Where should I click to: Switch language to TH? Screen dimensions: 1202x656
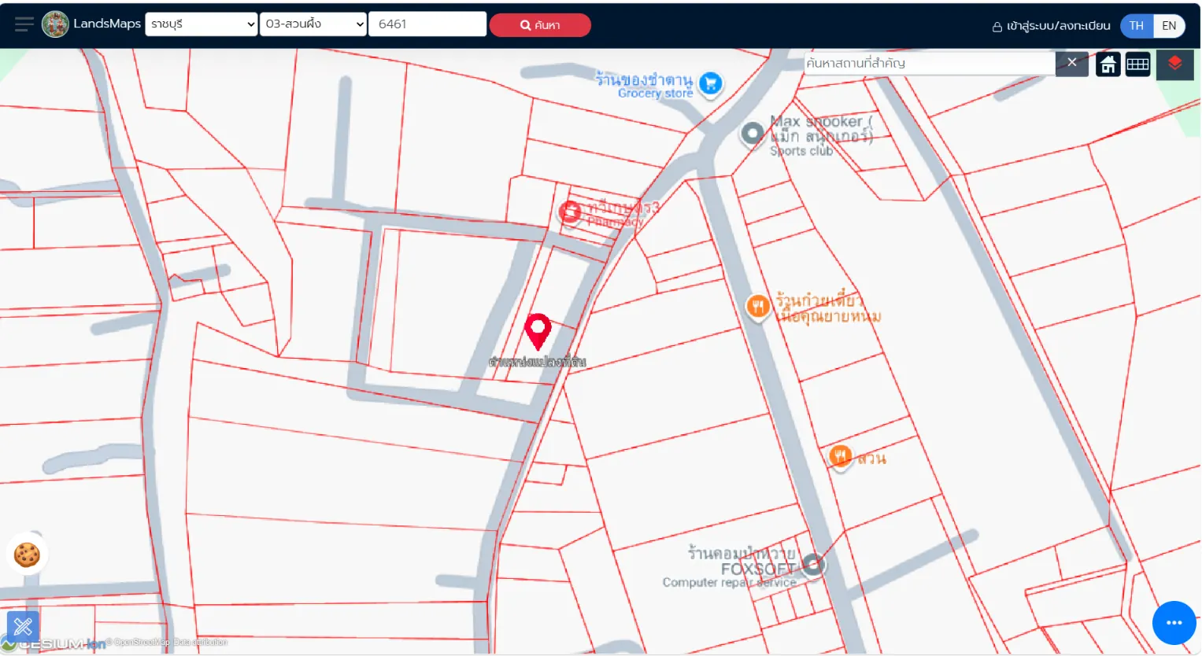(1136, 26)
